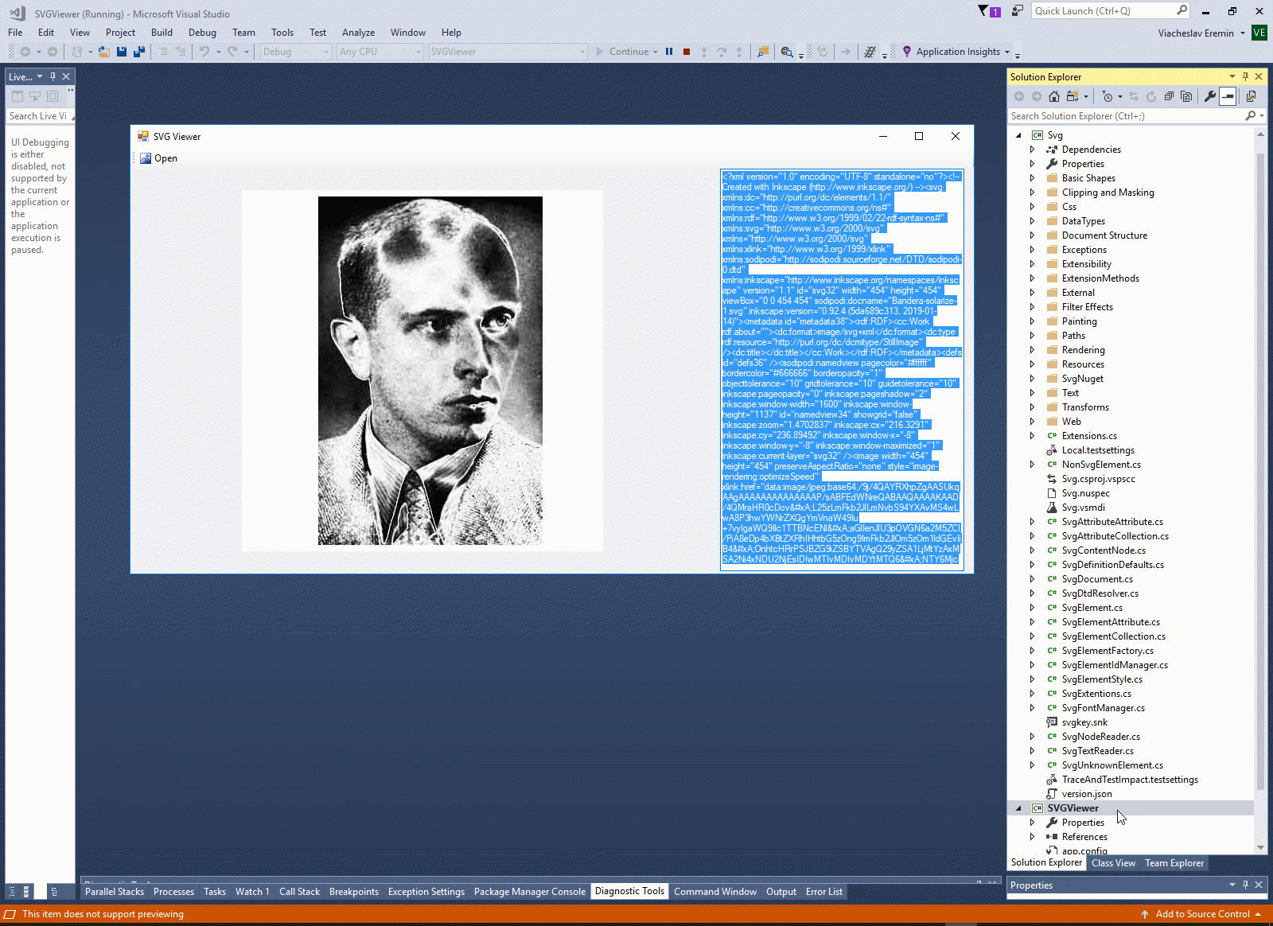Open the Application Insights dropdown arrow
1273x926 pixels.
(1007, 53)
